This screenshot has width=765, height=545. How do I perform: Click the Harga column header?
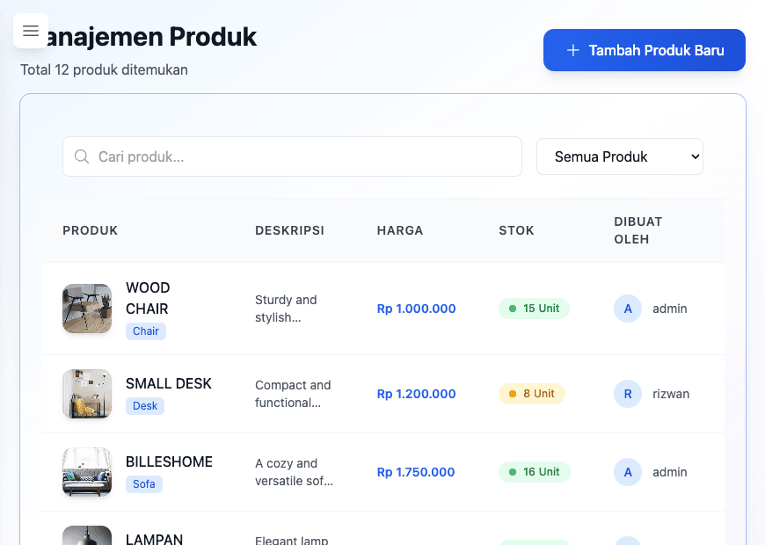click(x=400, y=230)
